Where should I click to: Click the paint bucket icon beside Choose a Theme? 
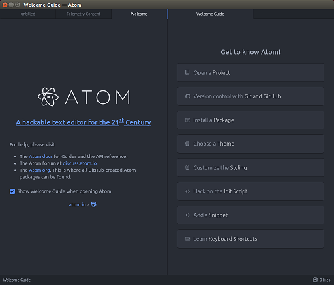point(187,144)
